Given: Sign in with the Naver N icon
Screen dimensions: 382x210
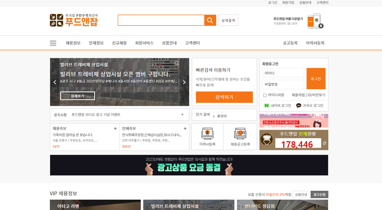Looking at the screenshot, I should pos(266,105).
